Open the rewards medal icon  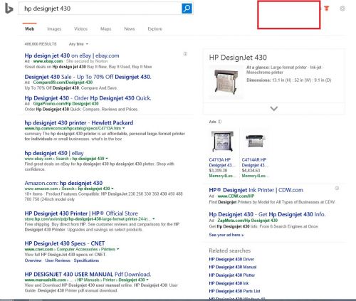pyautogui.click(x=327, y=9)
